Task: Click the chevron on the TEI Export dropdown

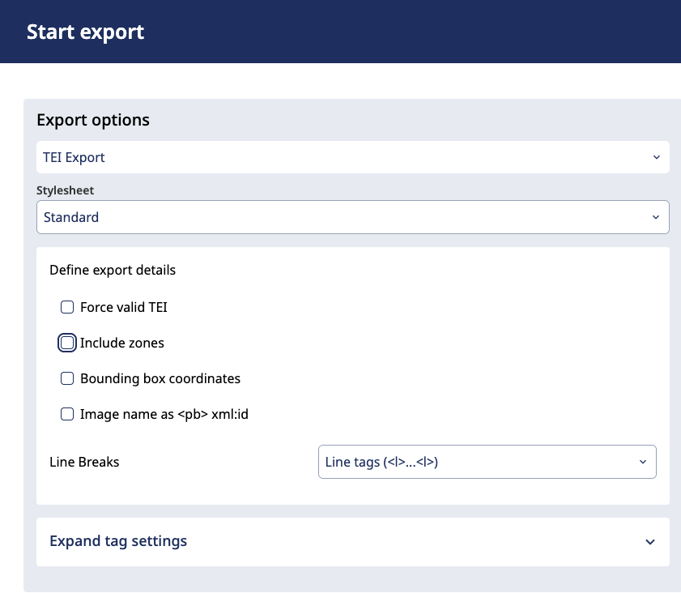Action: coord(657,157)
